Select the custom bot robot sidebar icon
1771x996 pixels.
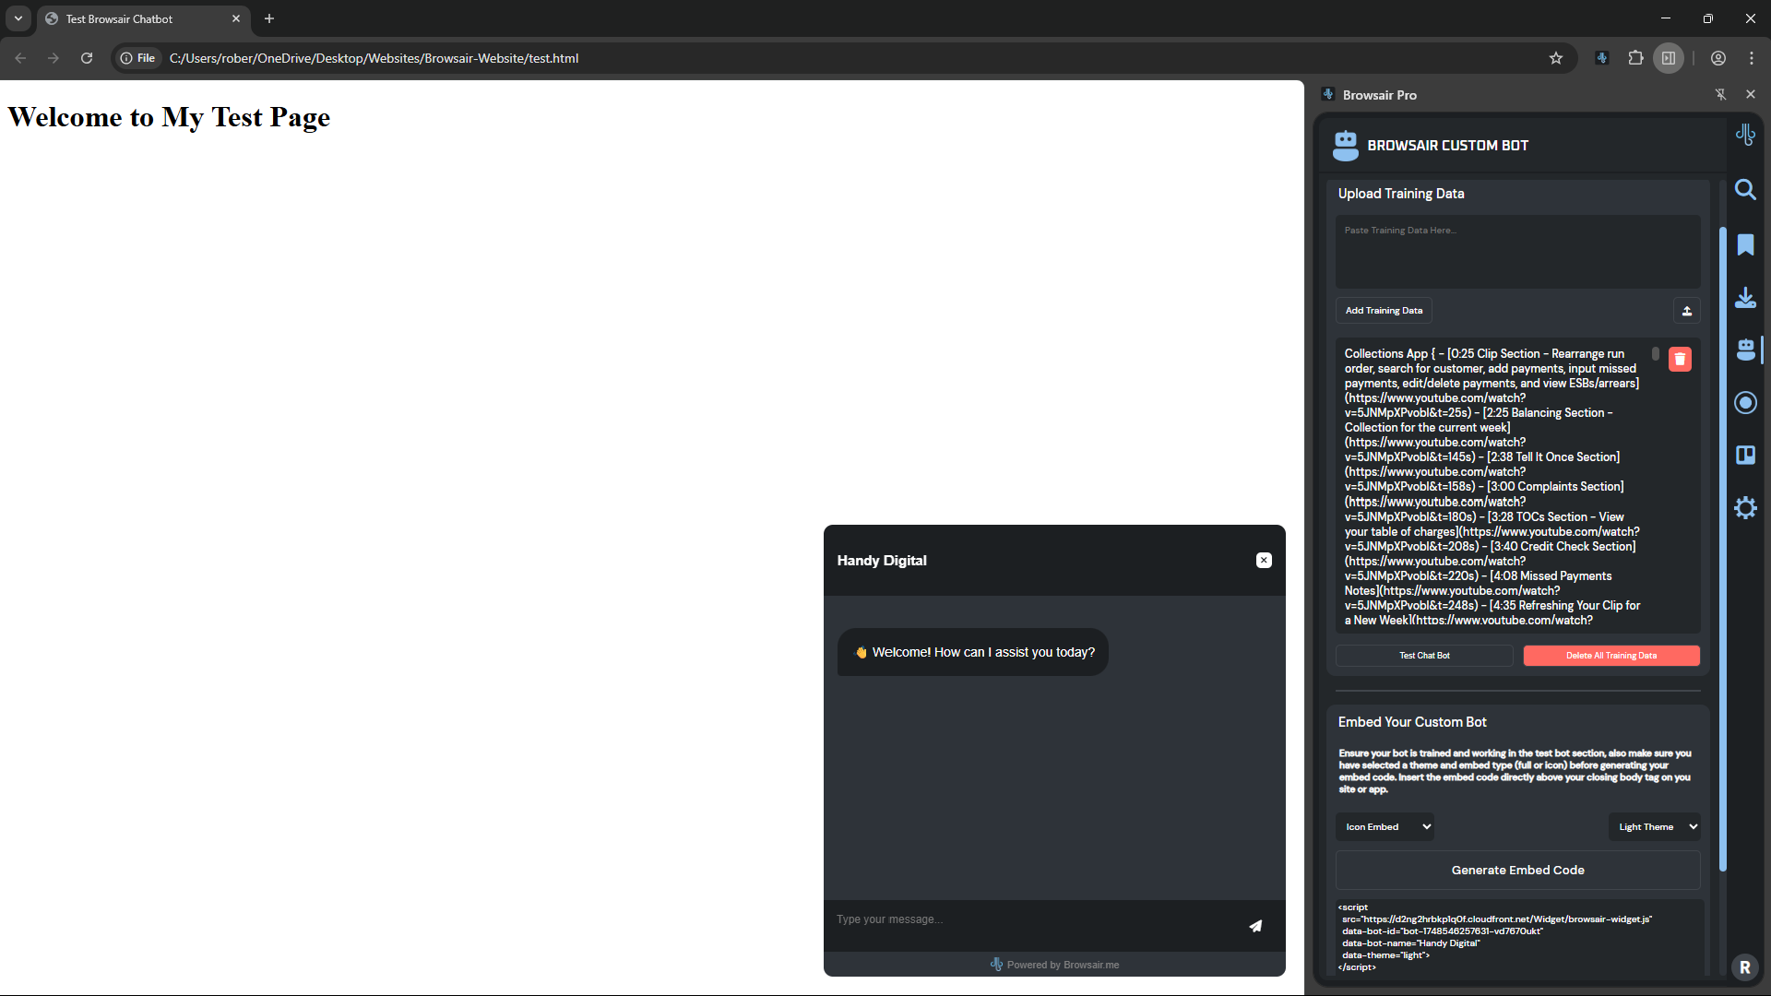point(1744,350)
